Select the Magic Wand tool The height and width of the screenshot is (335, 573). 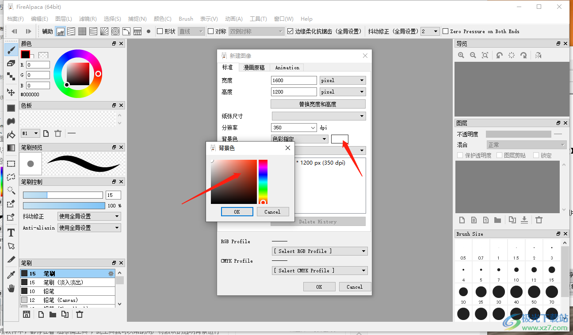pos(11,190)
